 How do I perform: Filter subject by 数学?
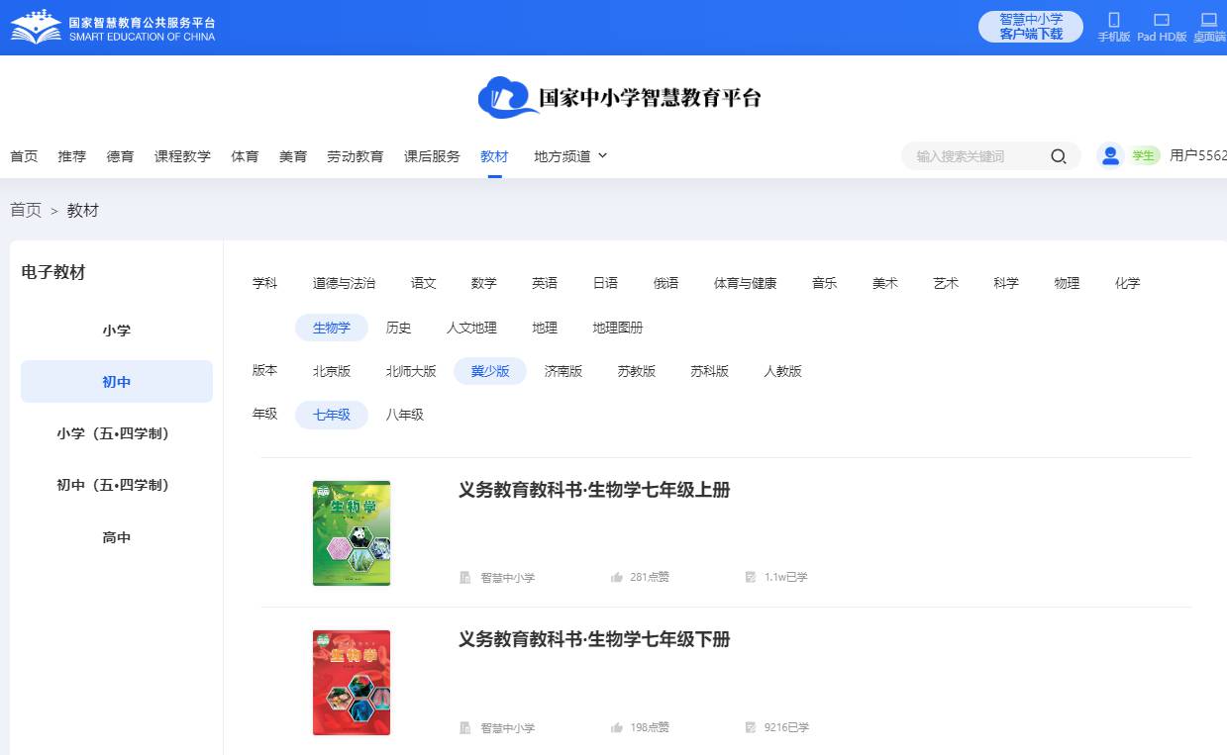(x=484, y=283)
